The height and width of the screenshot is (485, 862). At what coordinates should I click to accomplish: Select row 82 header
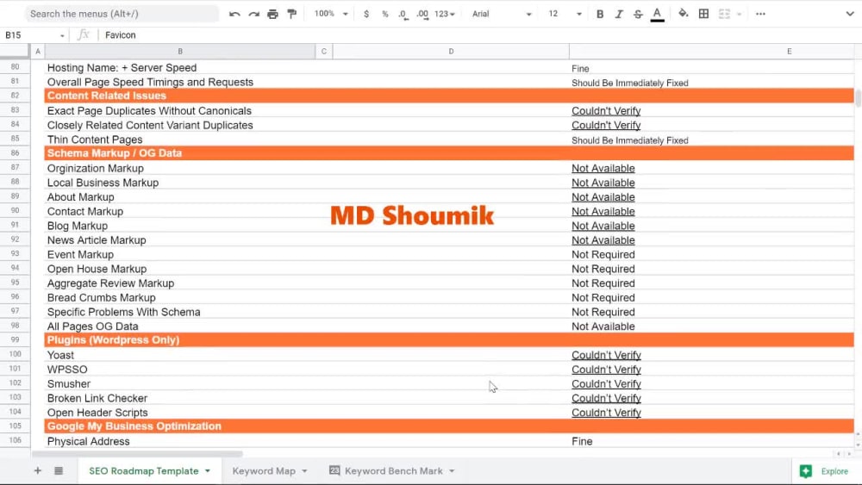(x=15, y=95)
